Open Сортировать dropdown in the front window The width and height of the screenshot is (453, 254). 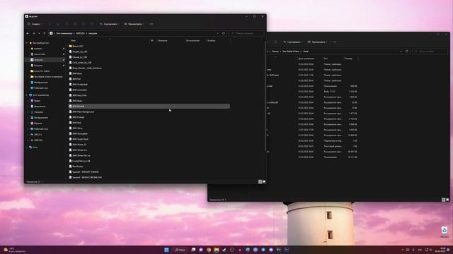[109, 24]
